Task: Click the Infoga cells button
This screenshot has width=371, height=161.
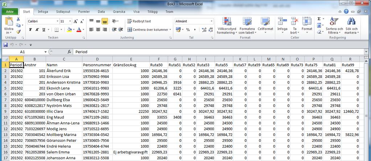Action: (x=282, y=26)
